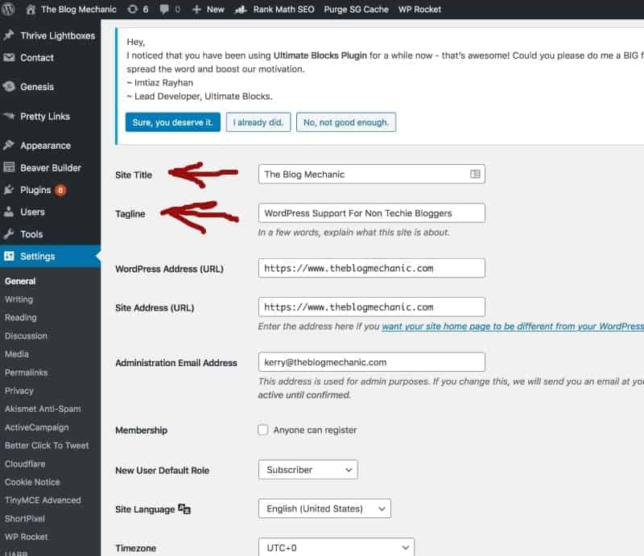Screen dimensions: 644x556
Task: Click the Administration Email Address field
Action: coord(371,362)
